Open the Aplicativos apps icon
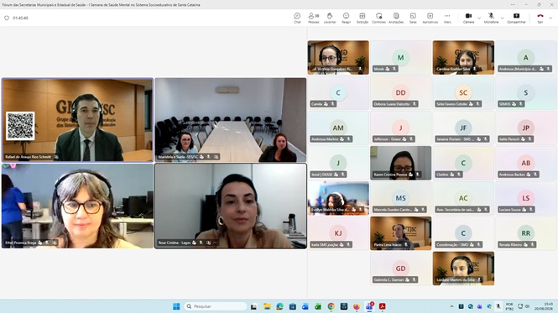 pyautogui.click(x=430, y=18)
